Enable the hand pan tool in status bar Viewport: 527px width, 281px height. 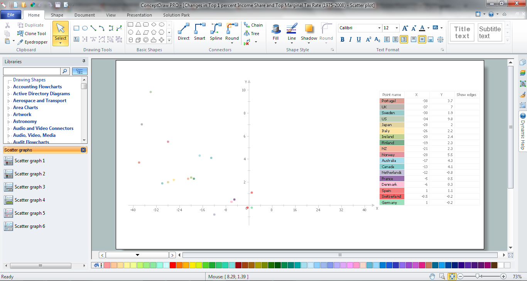[432, 276]
